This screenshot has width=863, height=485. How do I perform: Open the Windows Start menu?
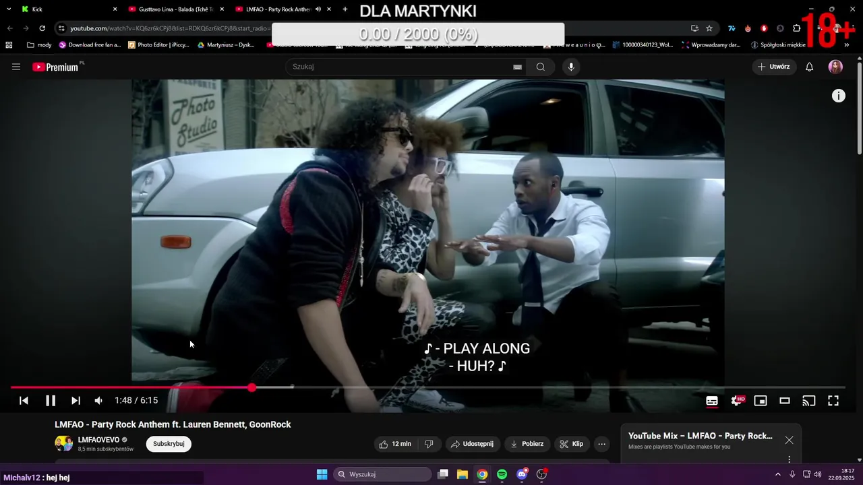(322, 474)
